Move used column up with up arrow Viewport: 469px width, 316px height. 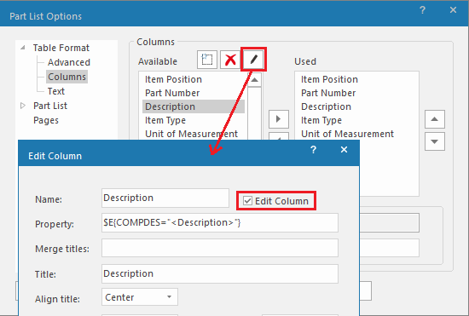[435, 119]
